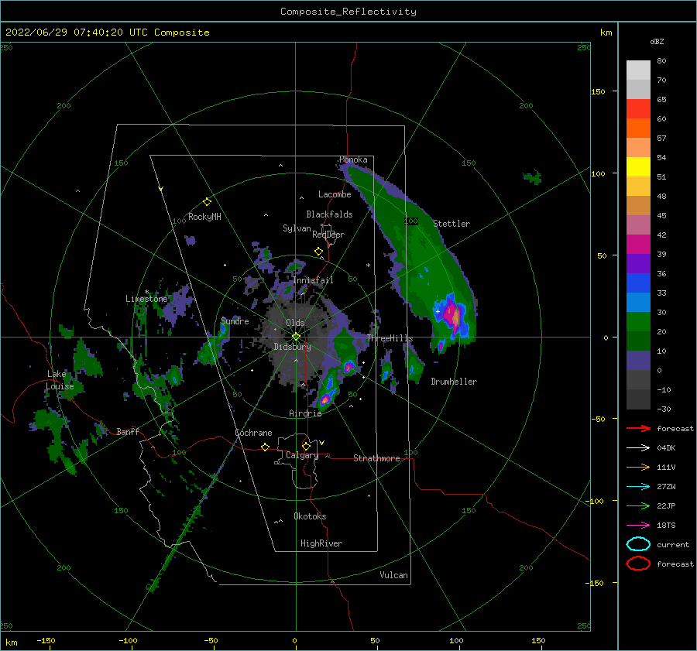Click the yellow 51 dBZ color swatch
Image resolution: width=697 pixels, height=651 pixels.
coord(638,167)
